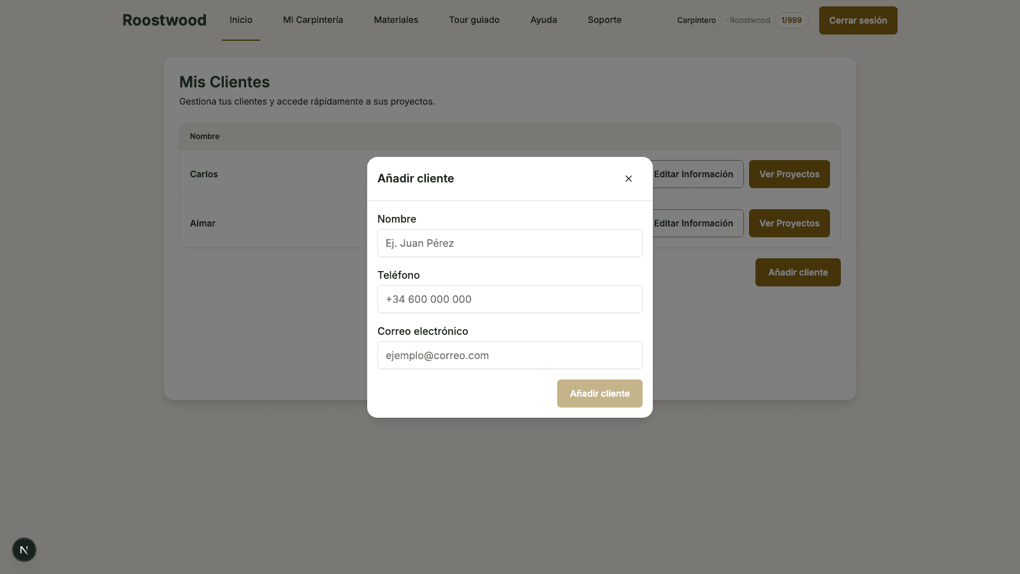The height and width of the screenshot is (574, 1020).
Task: Click the Nombre input field
Action: (x=510, y=243)
